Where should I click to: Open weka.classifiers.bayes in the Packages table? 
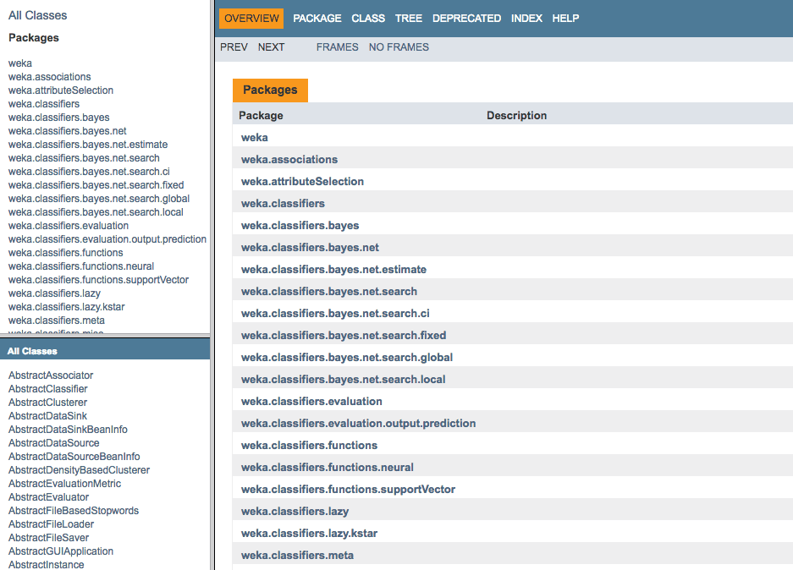[x=300, y=225]
